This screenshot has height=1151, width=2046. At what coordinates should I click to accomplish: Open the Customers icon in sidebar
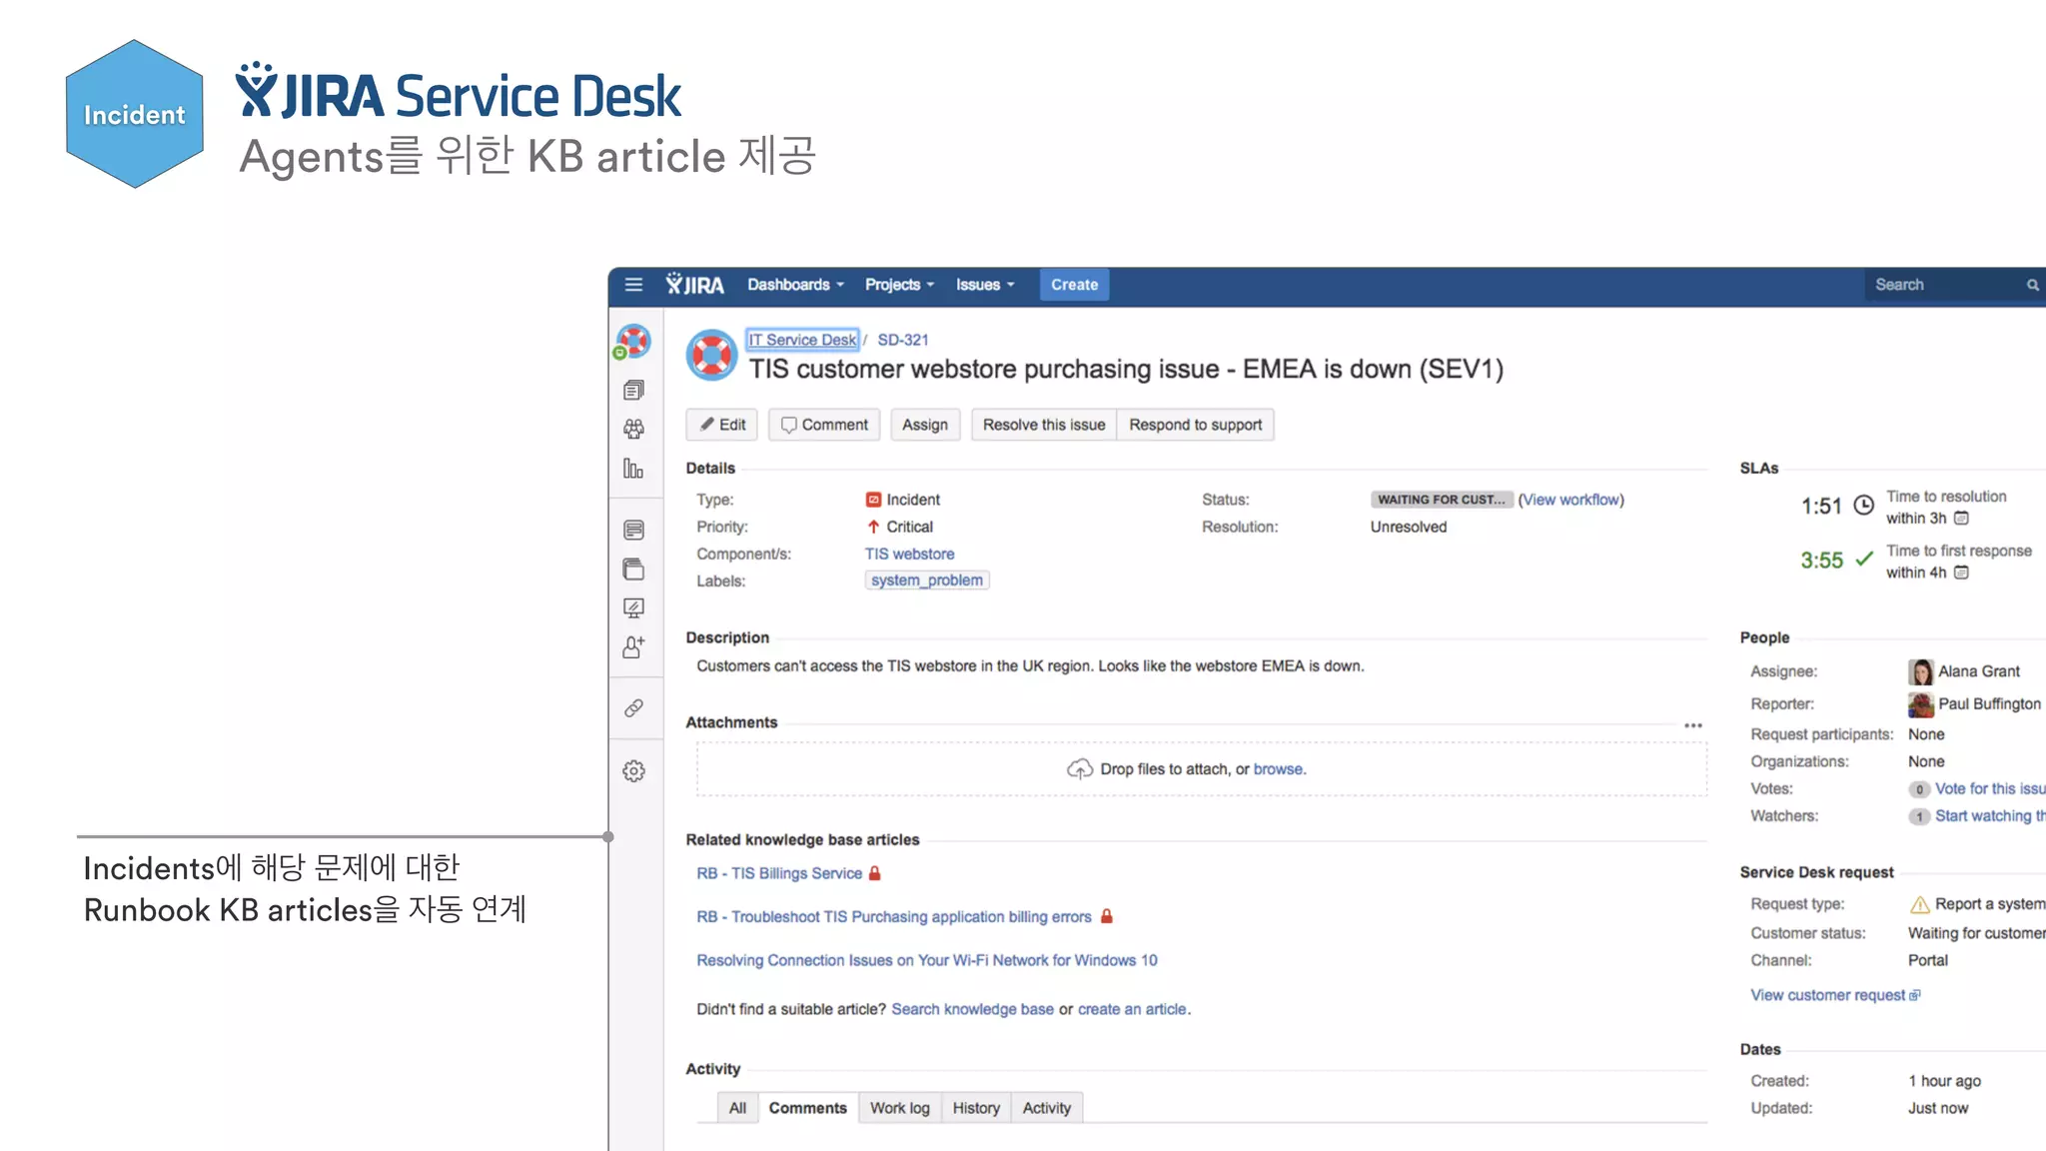(x=633, y=429)
